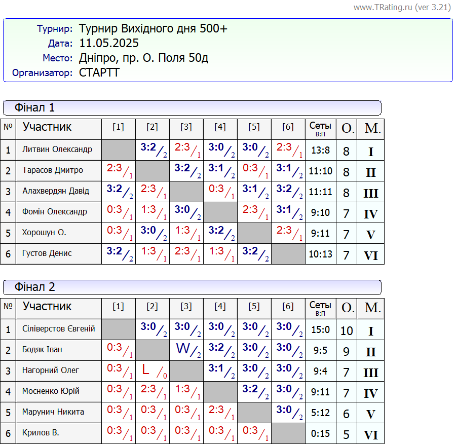
Task: Open player Тарасов Дмитро
Action: [x=53, y=170]
